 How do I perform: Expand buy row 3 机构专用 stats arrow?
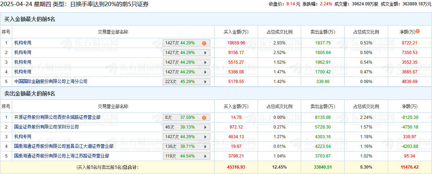[x=205, y=62]
